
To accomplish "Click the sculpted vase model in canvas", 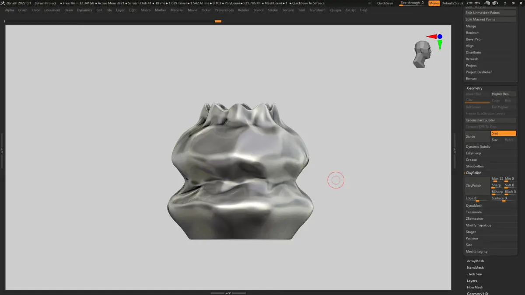I will pyautogui.click(x=240, y=171).
